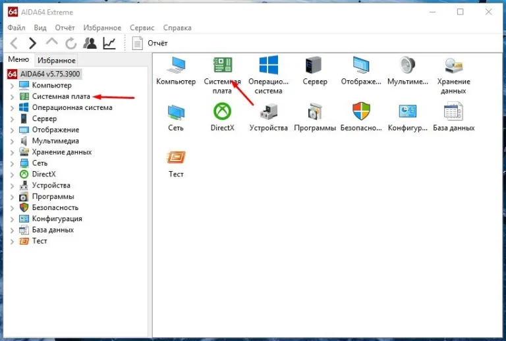Switch to the Меню tab in sidebar

point(18,60)
